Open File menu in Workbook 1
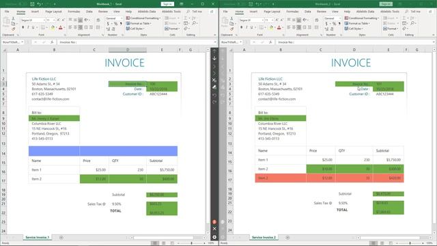The image size is (437, 246). (7, 12)
